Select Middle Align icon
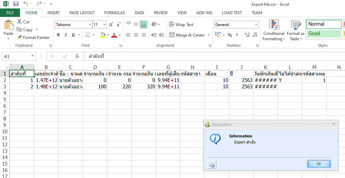This screenshot has width=345, height=178. click(x=136, y=24)
